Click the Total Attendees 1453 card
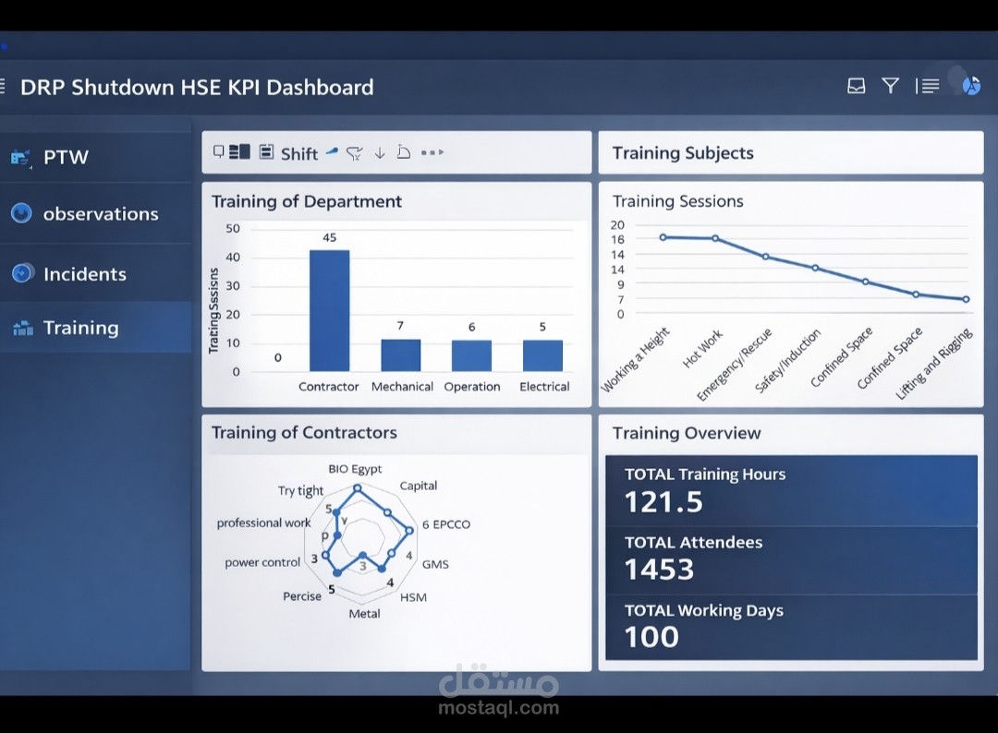This screenshot has height=733, width=998. 791,560
